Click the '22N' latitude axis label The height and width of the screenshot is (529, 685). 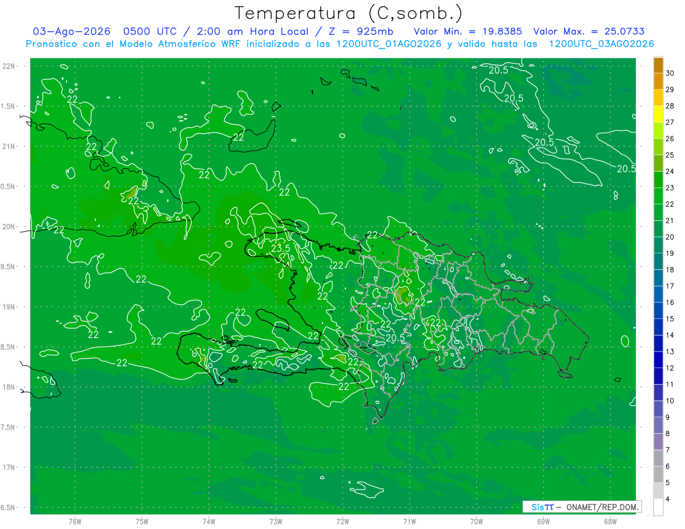(x=10, y=66)
